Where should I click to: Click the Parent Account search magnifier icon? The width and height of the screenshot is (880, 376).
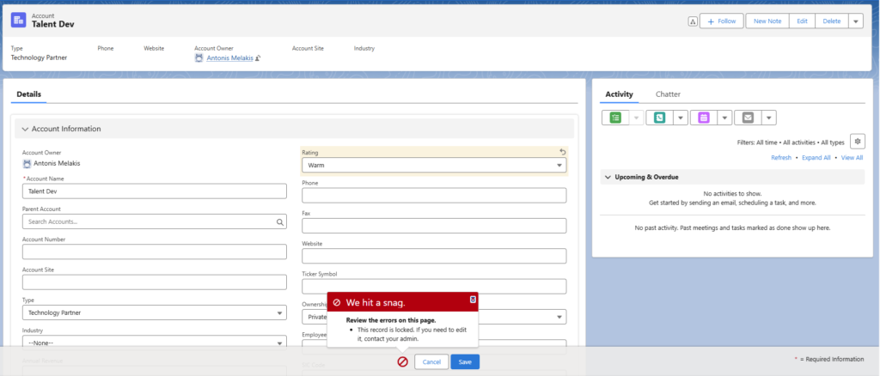279,221
